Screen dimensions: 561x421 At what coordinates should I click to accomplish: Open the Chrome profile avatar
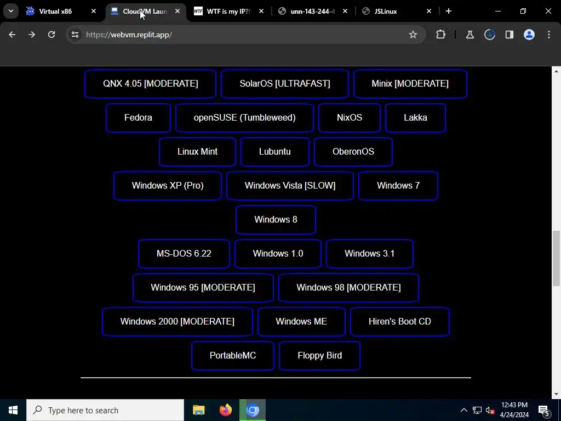click(x=529, y=35)
